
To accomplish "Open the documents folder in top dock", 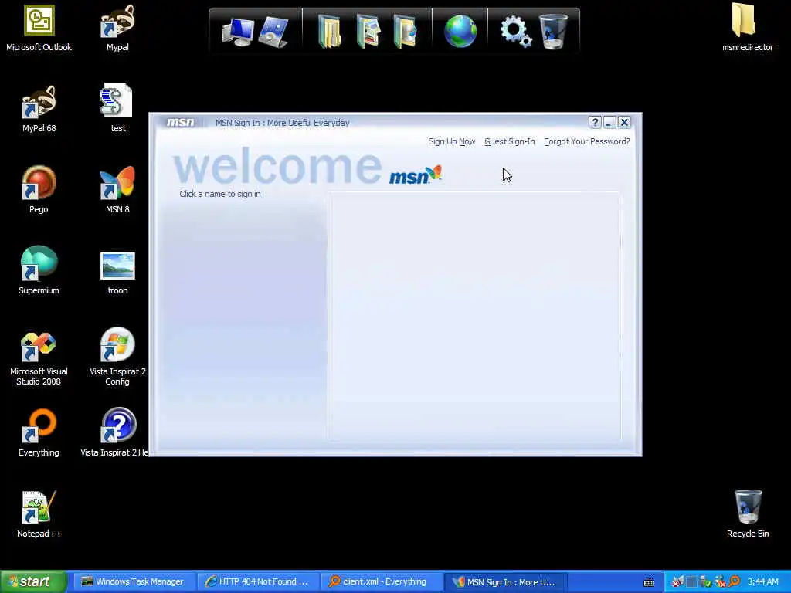I will click(x=329, y=32).
